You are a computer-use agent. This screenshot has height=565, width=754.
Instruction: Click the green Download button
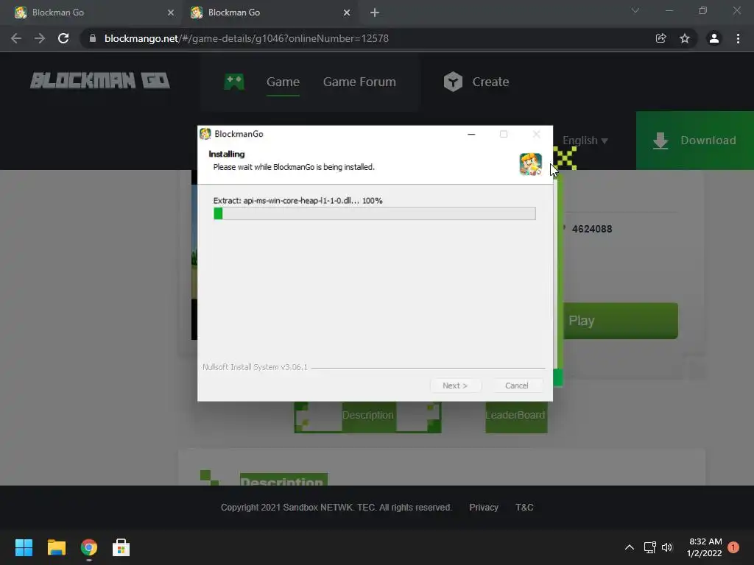click(x=695, y=141)
